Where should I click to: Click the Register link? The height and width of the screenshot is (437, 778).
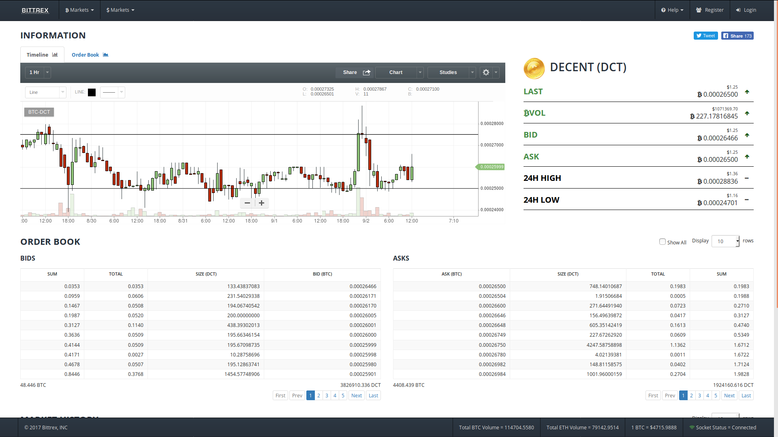point(710,10)
